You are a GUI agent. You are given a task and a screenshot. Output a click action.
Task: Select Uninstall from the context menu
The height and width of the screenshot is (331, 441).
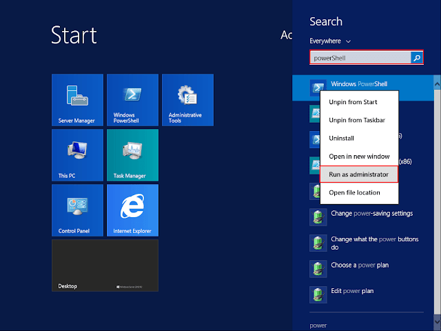click(359, 138)
